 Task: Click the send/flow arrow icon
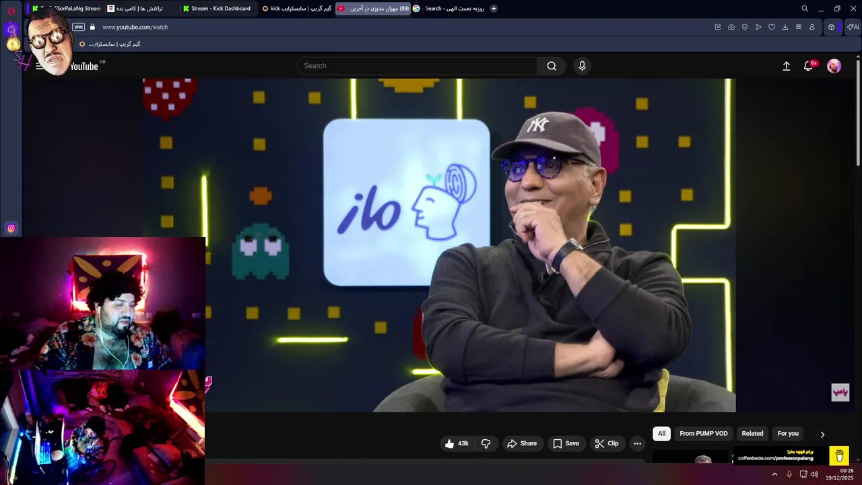pos(758,27)
